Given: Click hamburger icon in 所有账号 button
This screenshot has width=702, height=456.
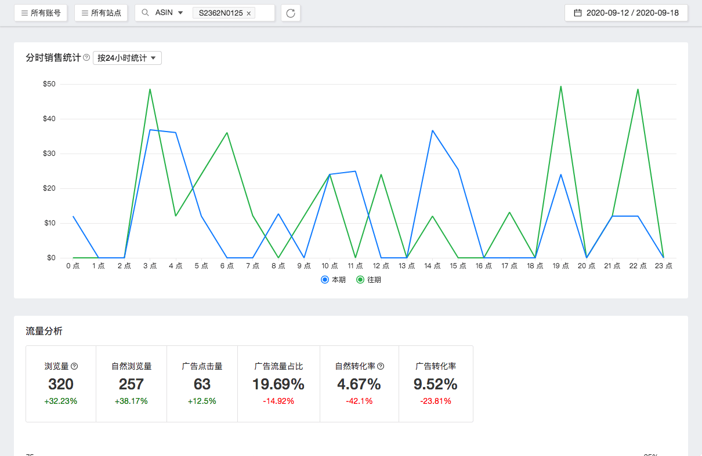Looking at the screenshot, I should [24, 13].
